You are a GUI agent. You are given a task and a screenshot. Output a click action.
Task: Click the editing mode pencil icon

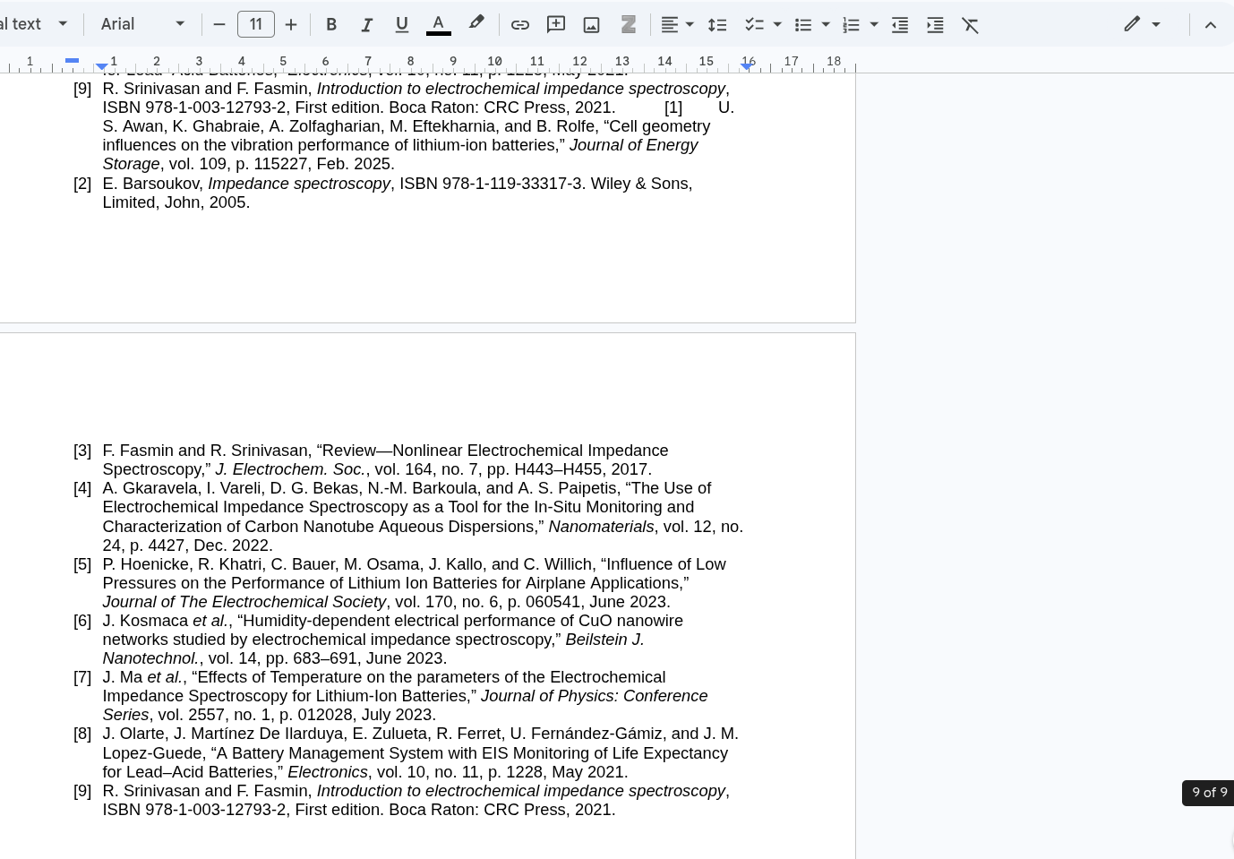click(x=1133, y=24)
